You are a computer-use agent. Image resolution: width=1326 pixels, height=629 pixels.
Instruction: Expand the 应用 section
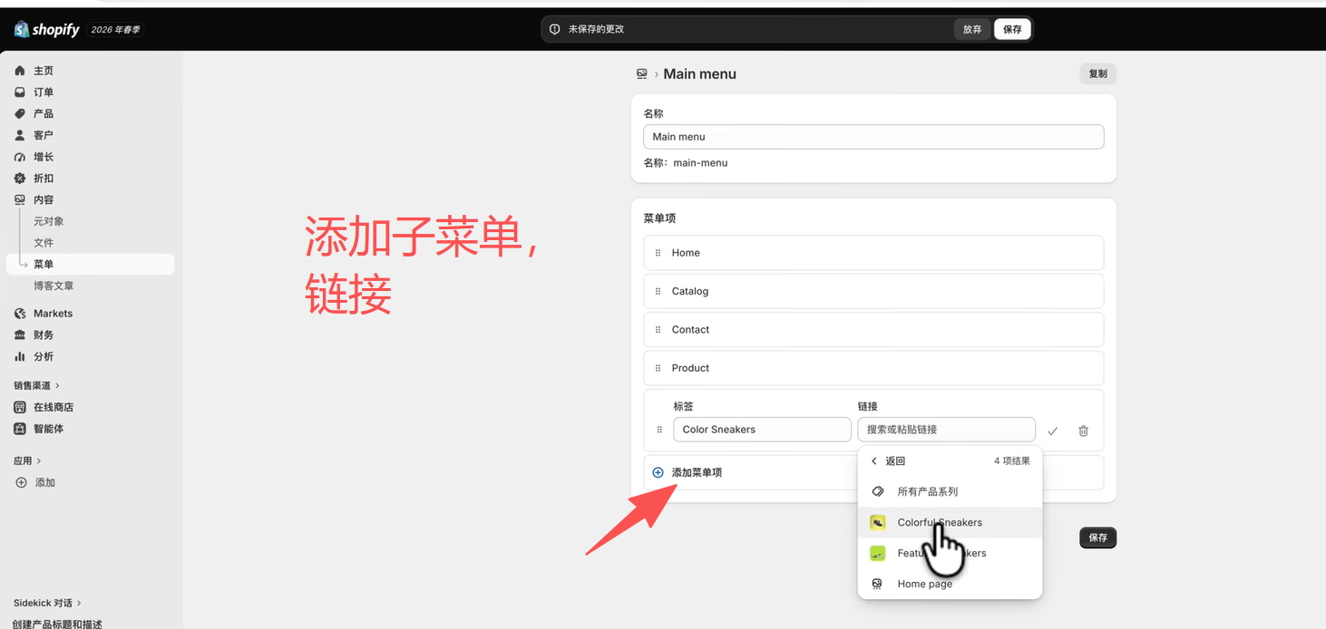[27, 460]
